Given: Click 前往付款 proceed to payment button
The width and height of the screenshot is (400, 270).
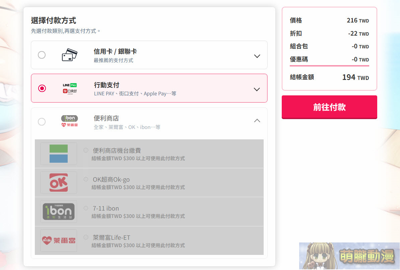Looking at the screenshot, I should coord(329,107).
